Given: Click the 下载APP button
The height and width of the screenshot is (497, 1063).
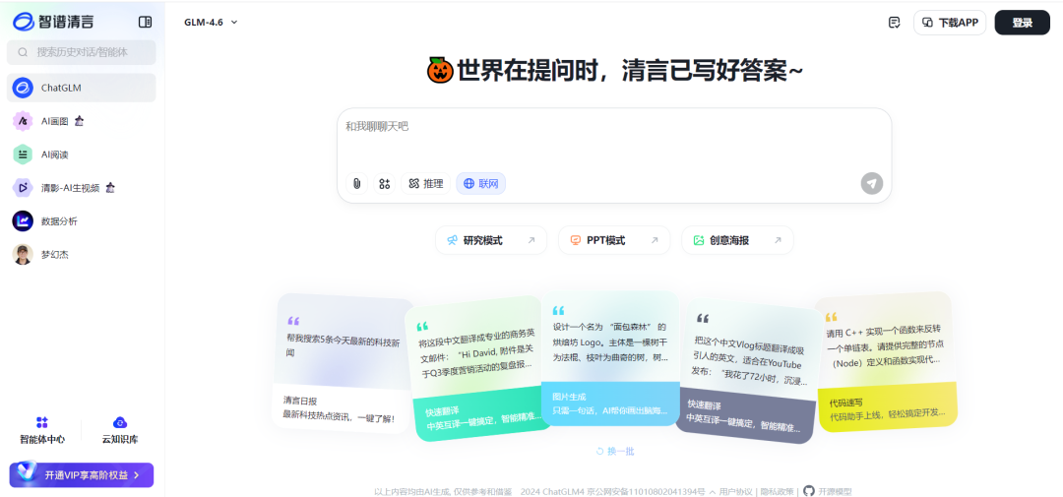Looking at the screenshot, I should coord(950,23).
